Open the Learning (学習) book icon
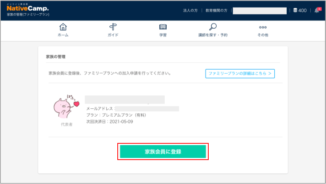The width and height of the screenshot is (326, 184). coord(163,27)
